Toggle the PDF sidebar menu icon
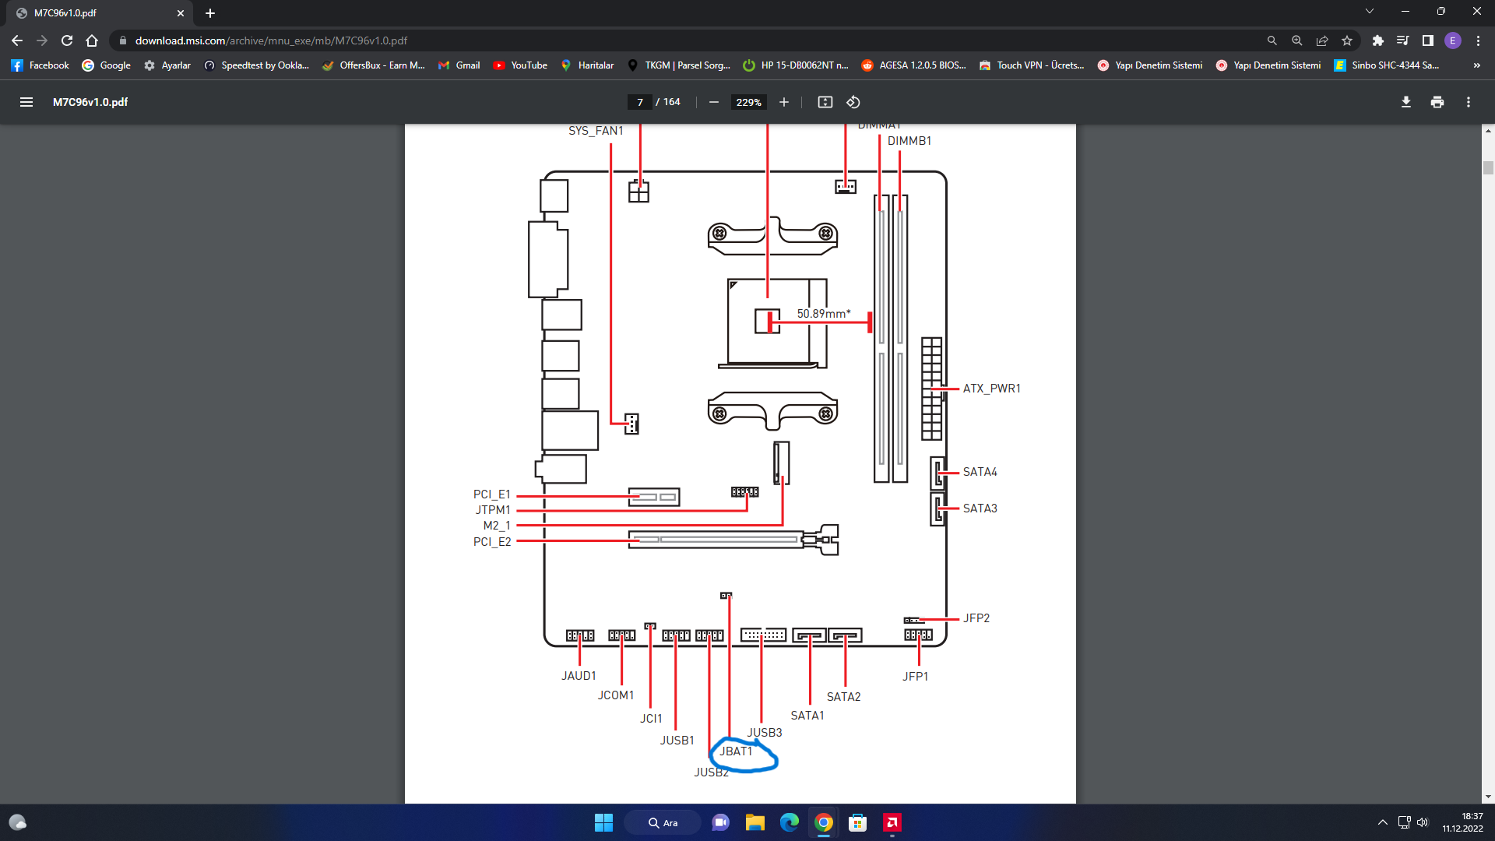The height and width of the screenshot is (841, 1495). [x=26, y=102]
